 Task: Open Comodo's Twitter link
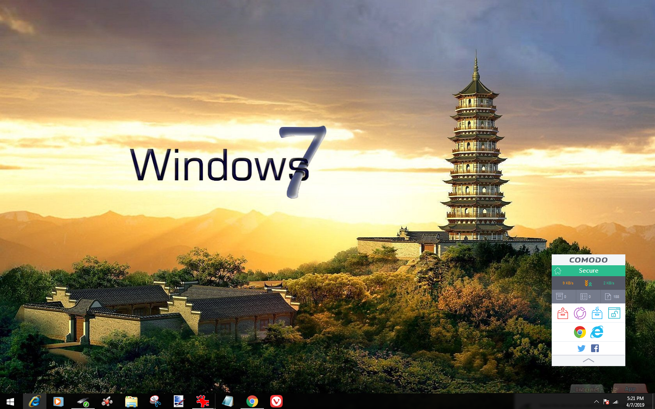pos(581,348)
